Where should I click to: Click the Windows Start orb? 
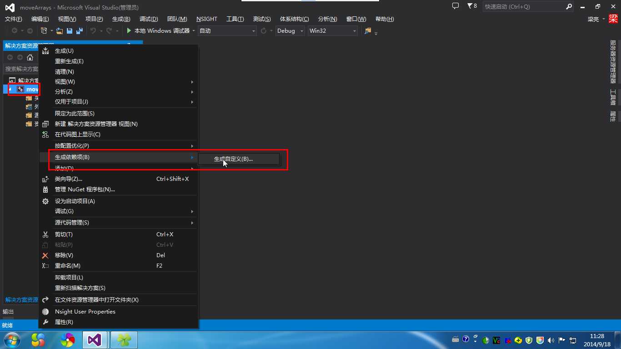[x=12, y=340]
